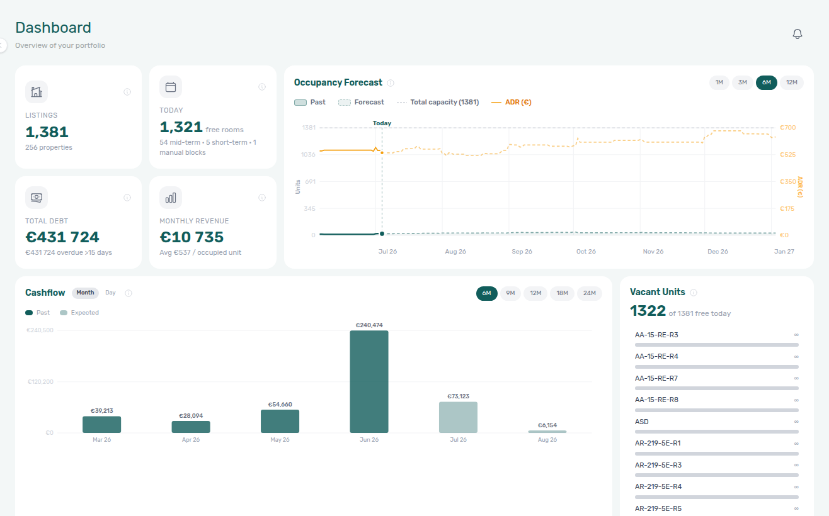Toggle ADR (€) line in legend
829x516 pixels.
[x=511, y=102]
